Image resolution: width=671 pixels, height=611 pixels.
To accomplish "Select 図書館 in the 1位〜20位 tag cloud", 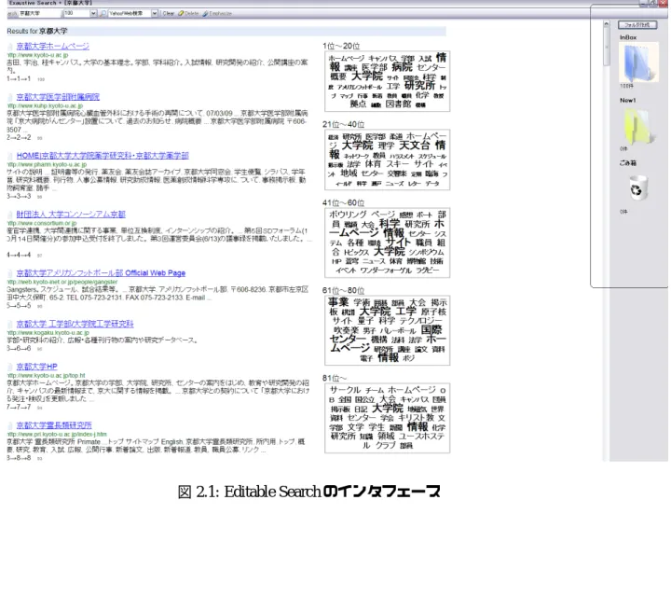I will [x=398, y=104].
